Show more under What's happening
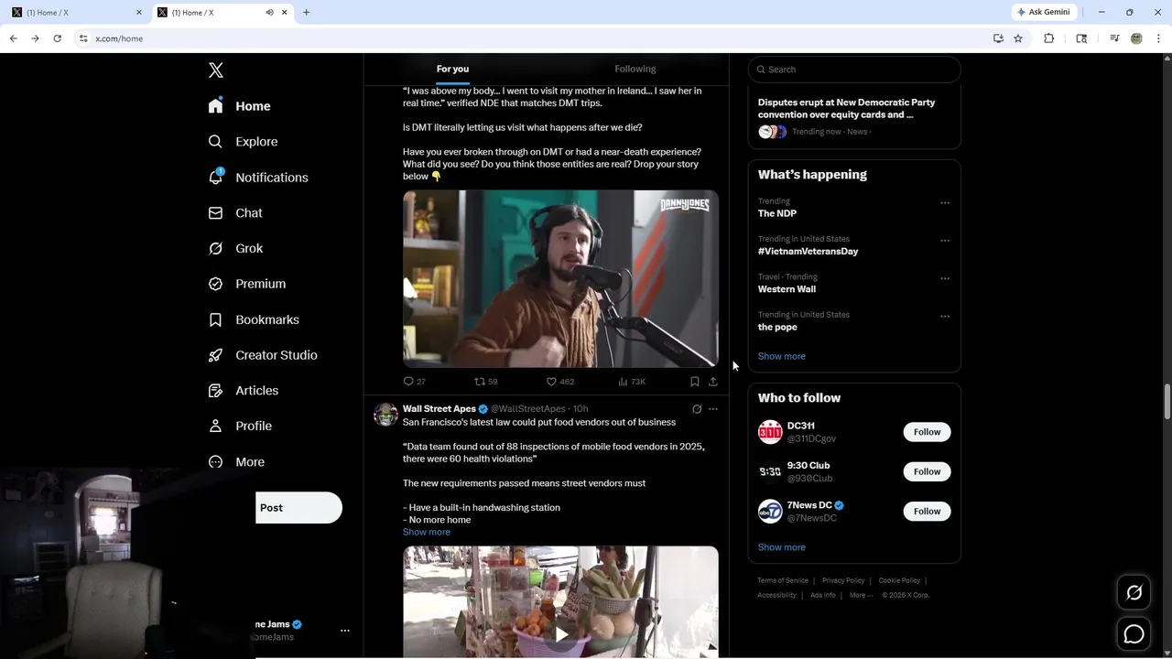 pyautogui.click(x=782, y=356)
